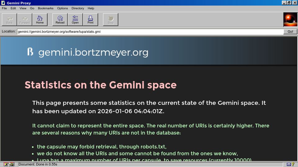Click the Open location toolbar button
The width and height of the screenshot is (298, 167).
(x=75, y=19)
